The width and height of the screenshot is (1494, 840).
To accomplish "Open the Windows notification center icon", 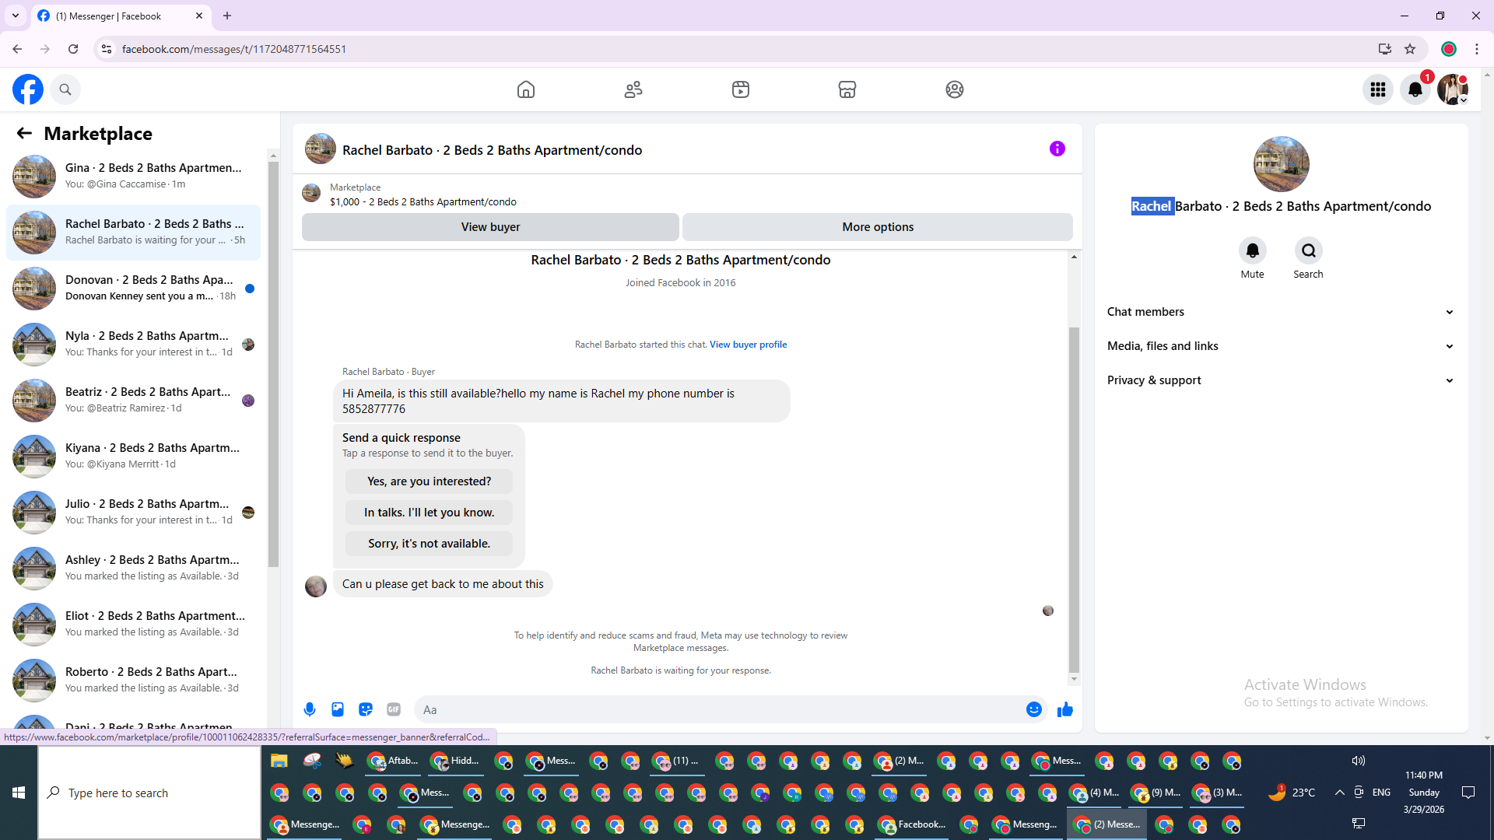I will (x=1468, y=793).
